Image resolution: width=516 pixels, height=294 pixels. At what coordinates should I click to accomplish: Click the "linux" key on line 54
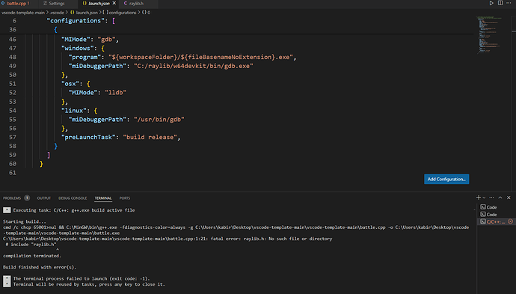coord(74,110)
